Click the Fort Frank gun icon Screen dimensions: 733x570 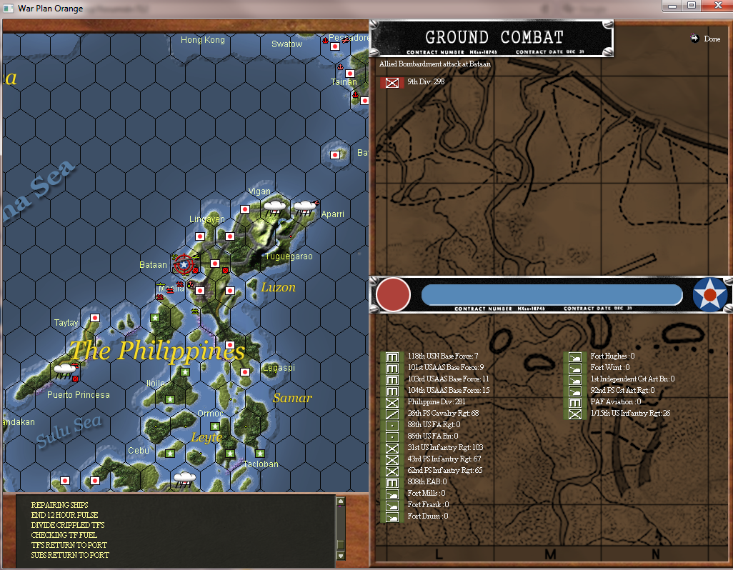[x=392, y=506]
